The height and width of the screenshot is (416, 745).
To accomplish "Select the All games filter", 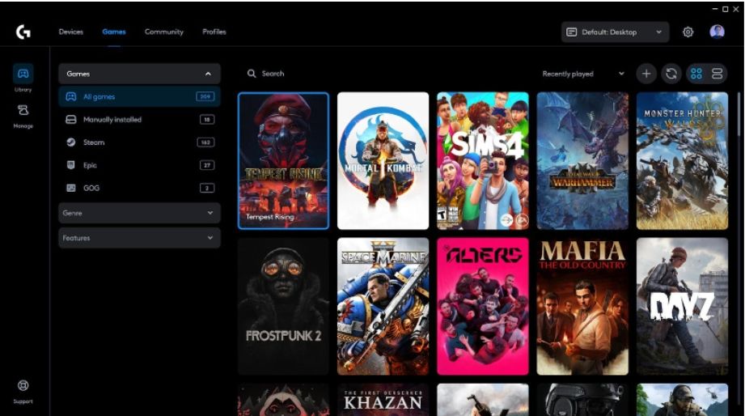I will [139, 96].
